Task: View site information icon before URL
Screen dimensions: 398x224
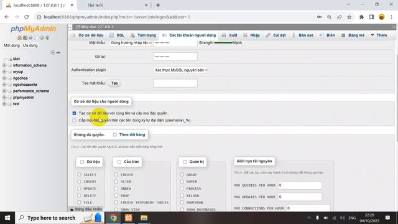Action: (39, 17)
